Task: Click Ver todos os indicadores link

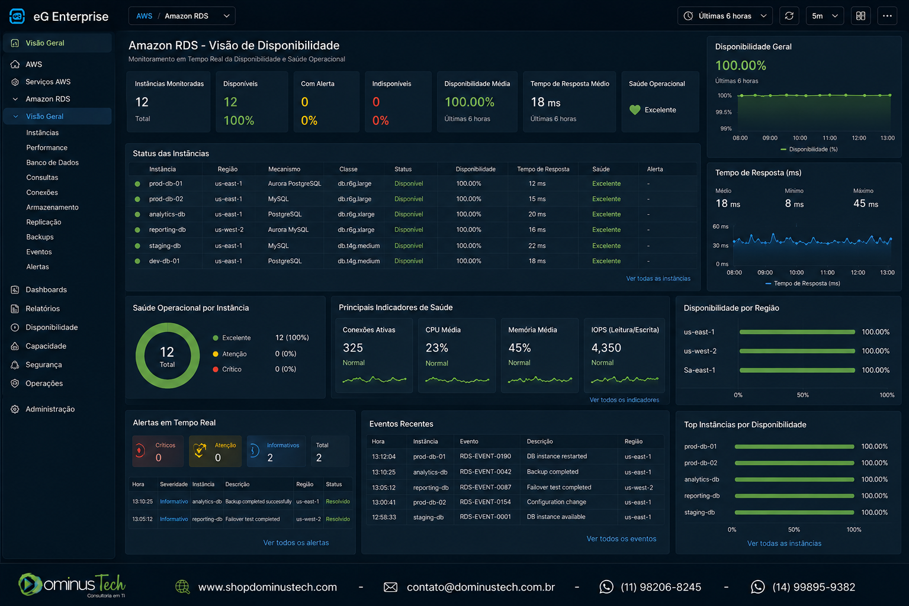Action: coord(624,400)
